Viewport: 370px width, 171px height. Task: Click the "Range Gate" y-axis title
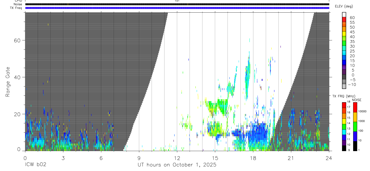[x=8, y=82]
